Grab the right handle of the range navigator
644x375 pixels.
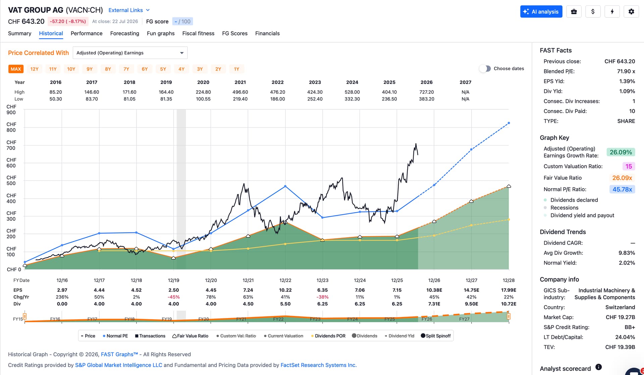(509, 316)
